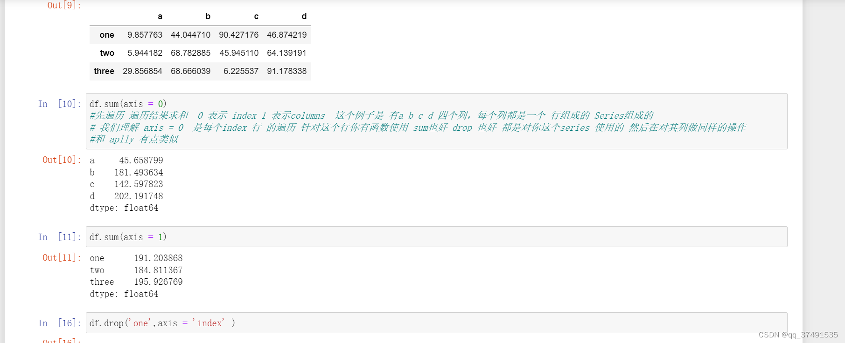Click cell value 5.944182
Viewport: 845px width, 343px height.
pos(145,53)
